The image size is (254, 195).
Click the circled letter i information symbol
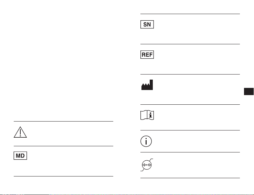click(x=146, y=141)
